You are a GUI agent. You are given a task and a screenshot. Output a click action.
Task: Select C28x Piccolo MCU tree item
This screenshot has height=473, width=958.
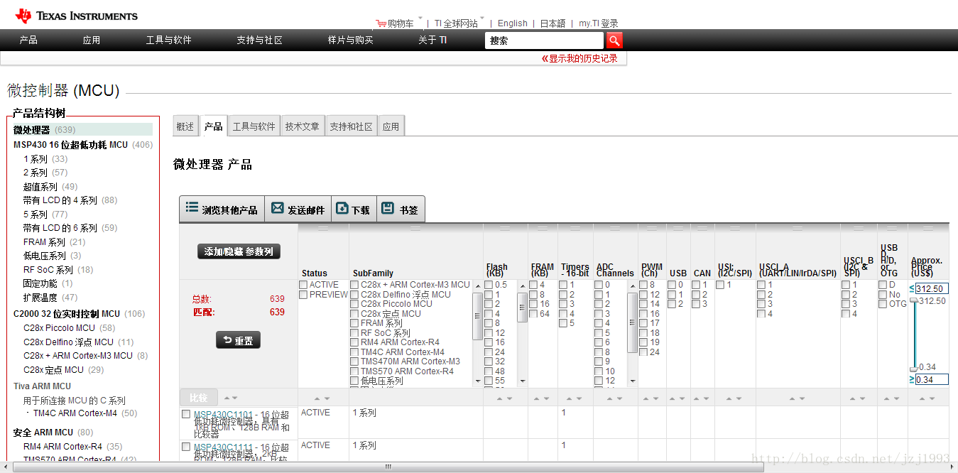[x=59, y=328]
